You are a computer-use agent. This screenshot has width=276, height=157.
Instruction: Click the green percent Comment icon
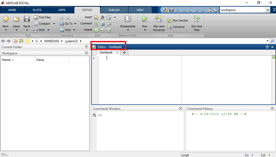[96, 24]
